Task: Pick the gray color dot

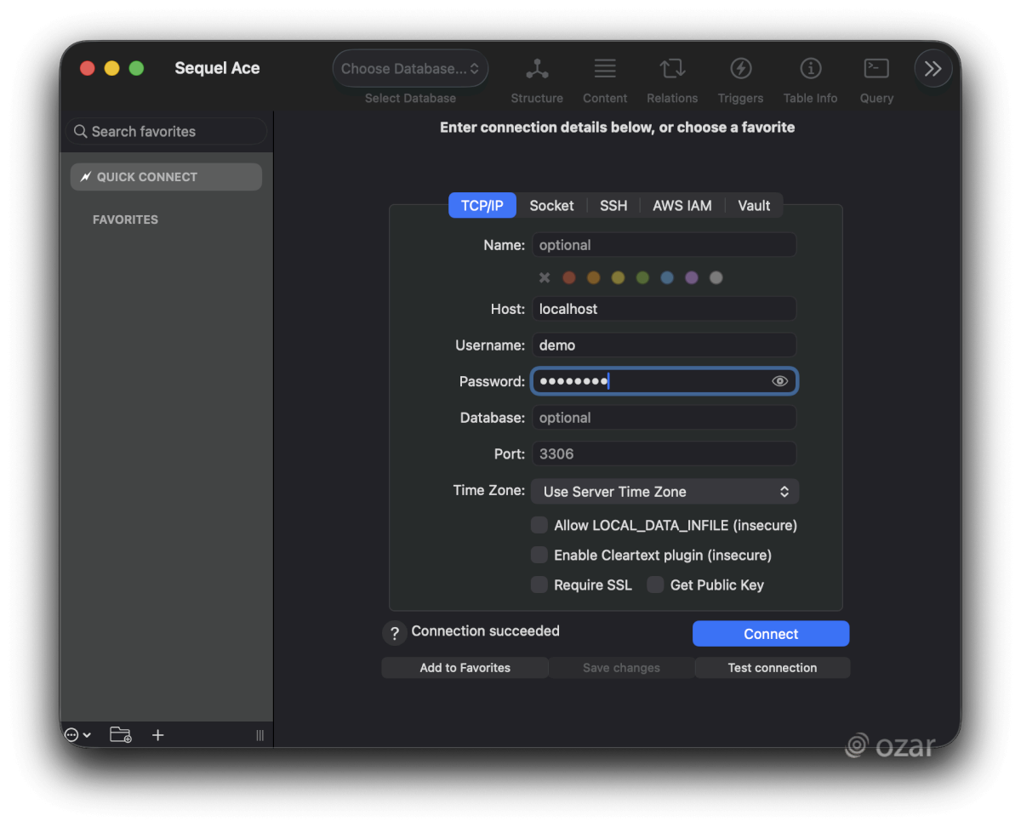Action: [716, 277]
